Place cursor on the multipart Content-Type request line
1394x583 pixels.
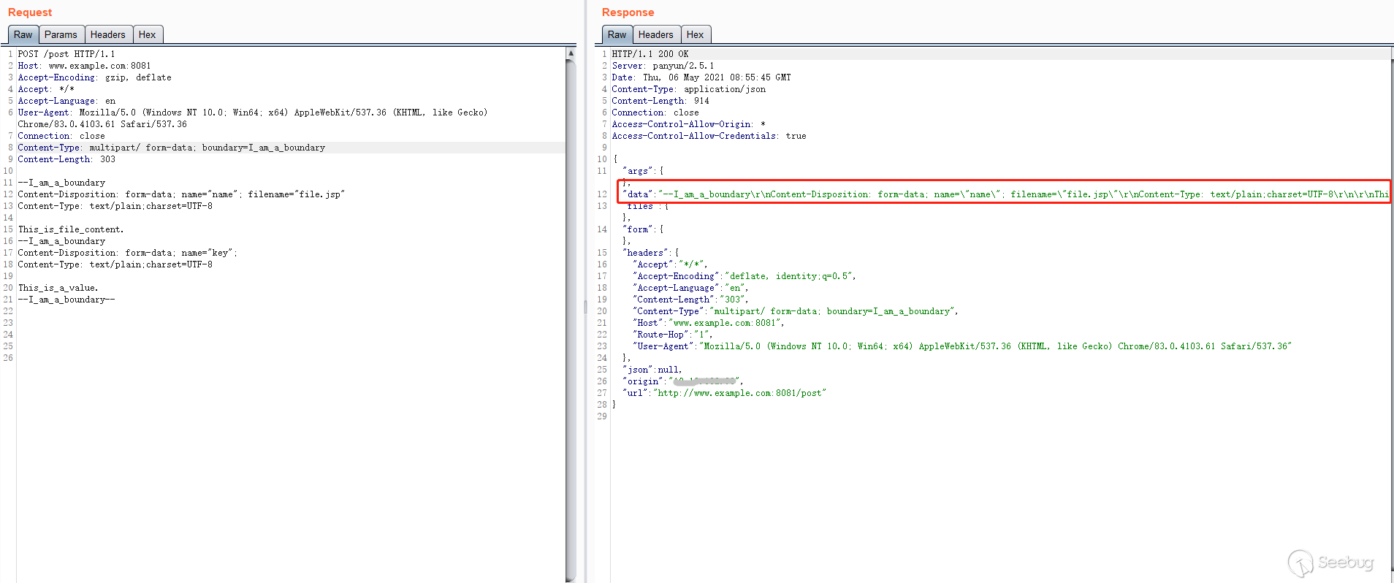171,148
